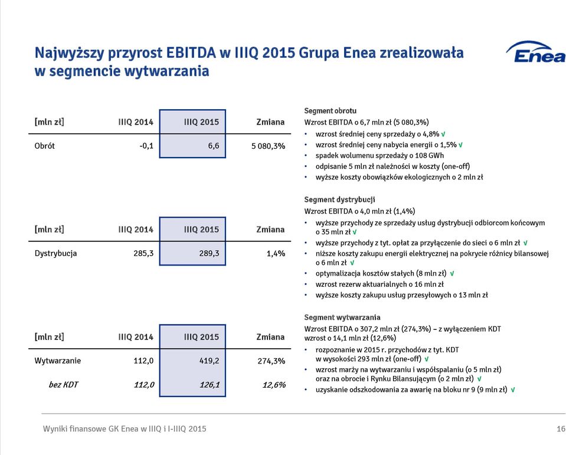This screenshot has width=566, height=455.
Task: Click bullet 'wyższe koszty obowiązków ekologicznych'
Action: (399, 177)
